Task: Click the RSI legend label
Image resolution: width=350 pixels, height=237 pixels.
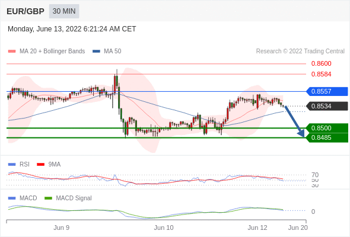Action: click(24, 165)
